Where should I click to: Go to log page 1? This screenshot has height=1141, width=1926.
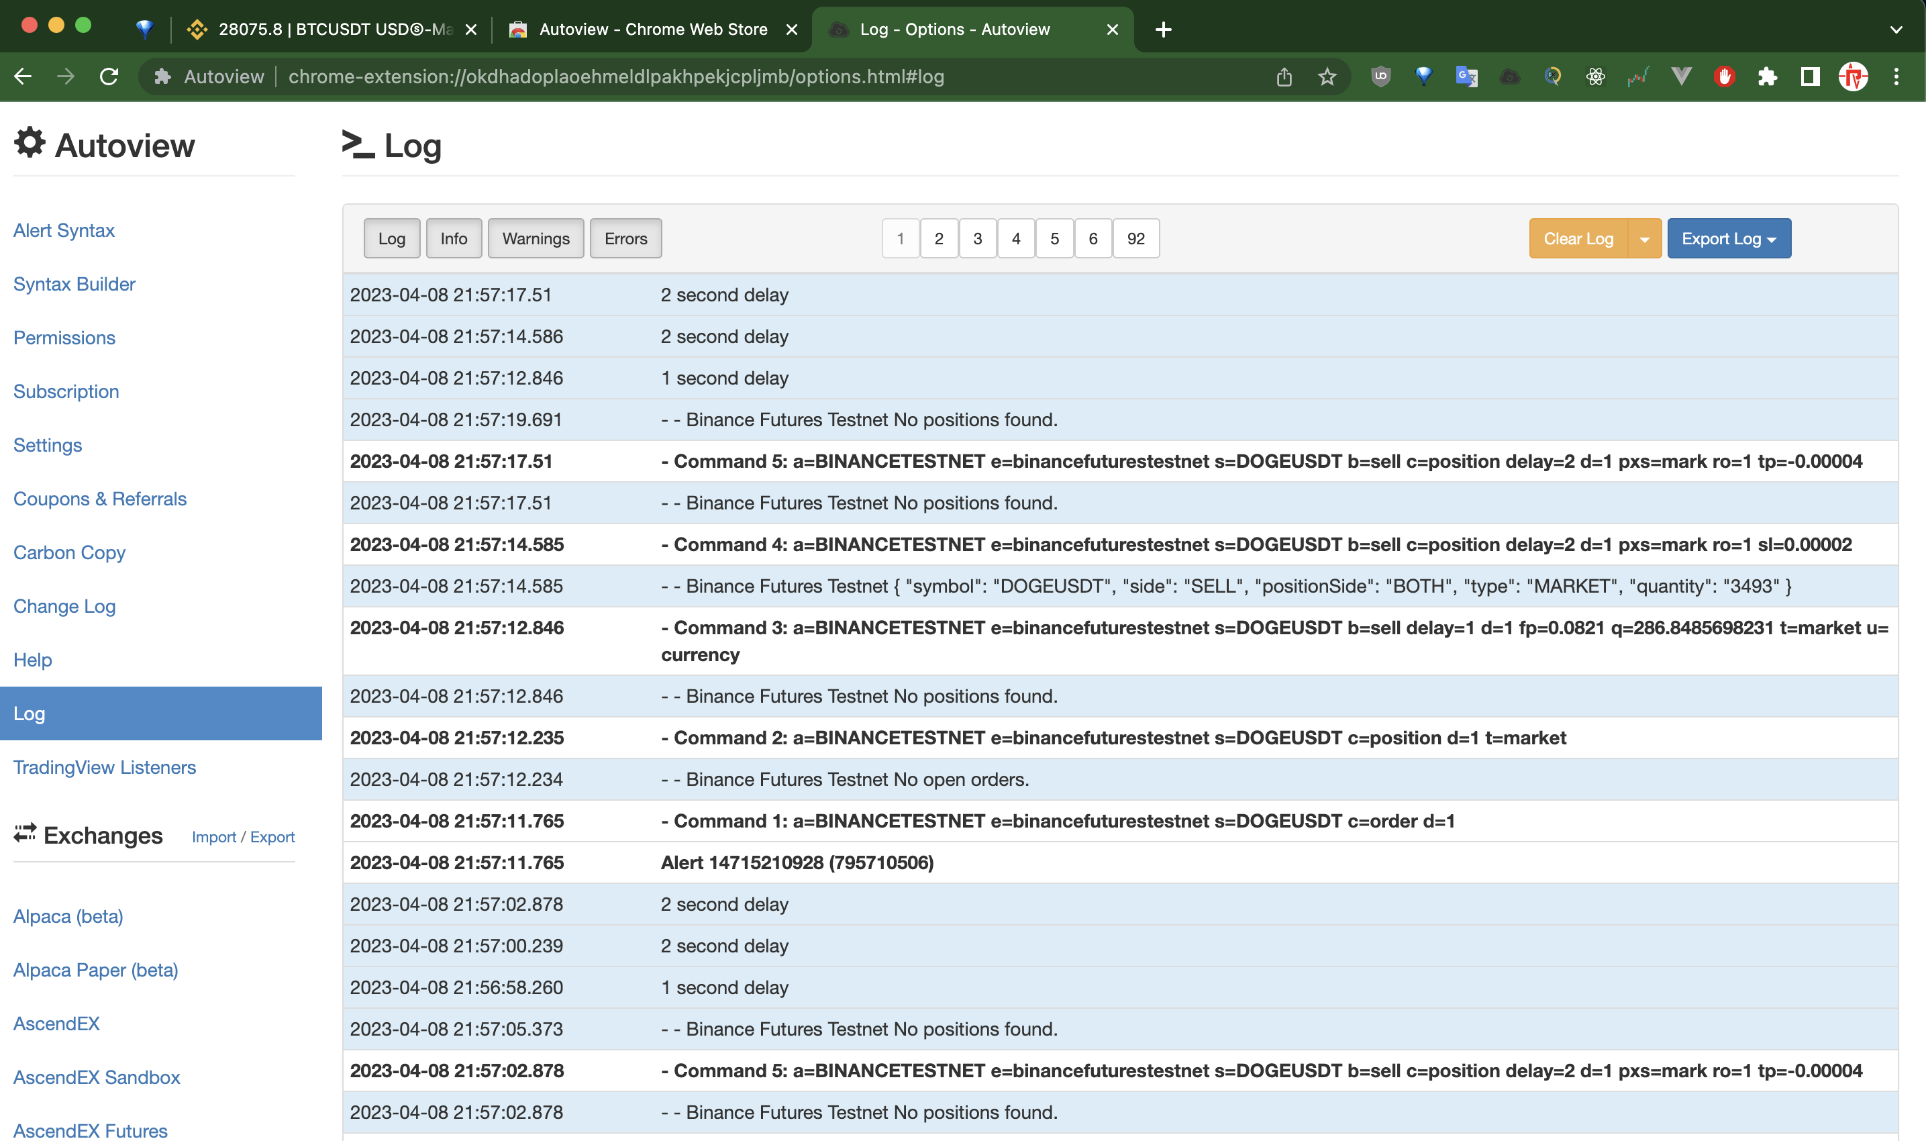[900, 238]
